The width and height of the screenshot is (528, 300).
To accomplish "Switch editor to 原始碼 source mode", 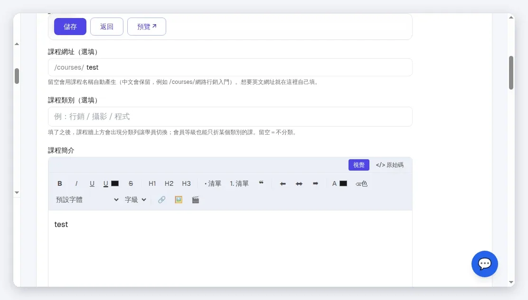I will tap(390, 165).
